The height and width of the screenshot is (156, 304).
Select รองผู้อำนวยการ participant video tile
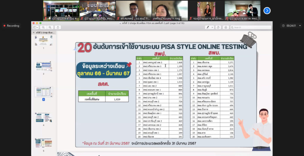[x=206, y=10]
